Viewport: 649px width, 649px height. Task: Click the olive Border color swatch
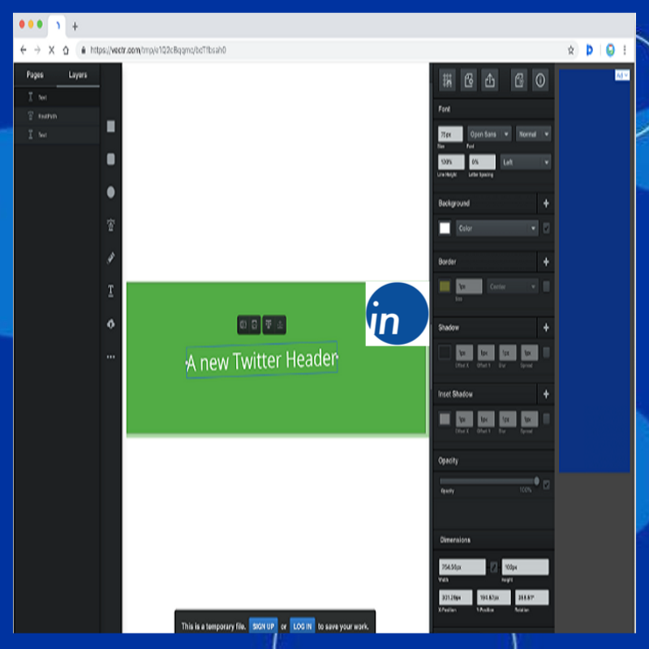pyautogui.click(x=445, y=286)
